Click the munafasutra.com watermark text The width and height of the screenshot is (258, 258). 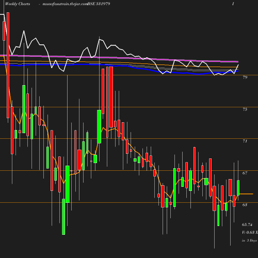click(x=65, y=4)
